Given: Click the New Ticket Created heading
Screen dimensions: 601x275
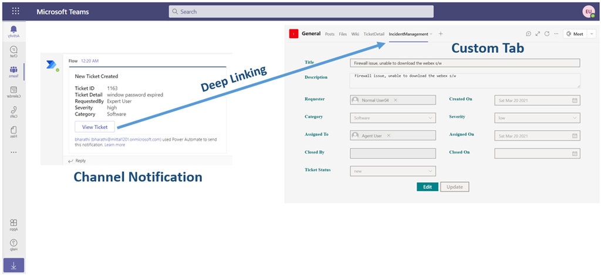Looking at the screenshot, I should point(96,76).
